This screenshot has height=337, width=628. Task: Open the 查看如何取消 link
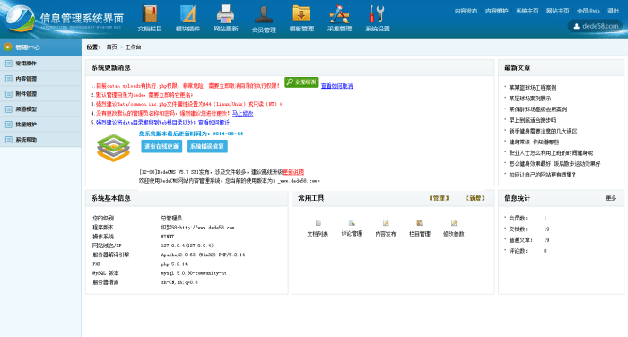click(x=336, y=86)
